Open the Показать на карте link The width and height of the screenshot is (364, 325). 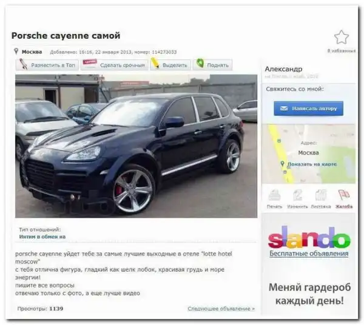[x=312, y=164]
